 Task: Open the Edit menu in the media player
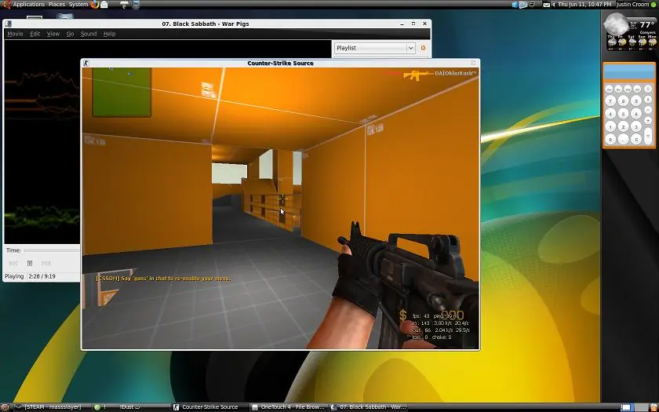35,34
